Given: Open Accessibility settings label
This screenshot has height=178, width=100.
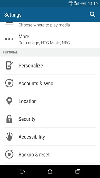Looking at the screenshot, I should pos(32,137).
